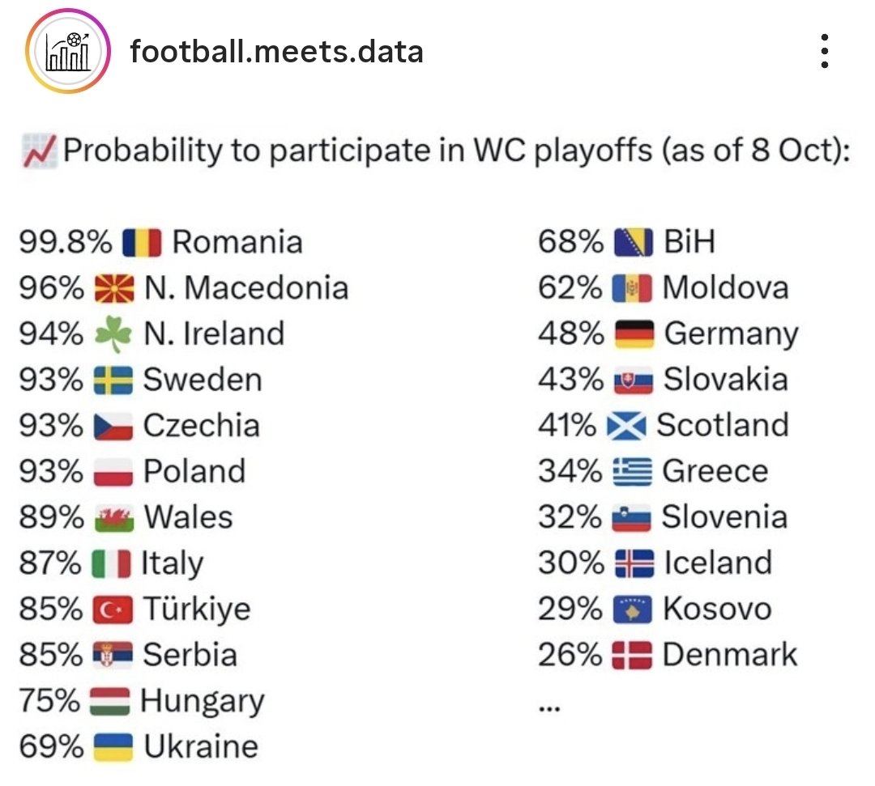Click the Ukraine flag icon
Screen dimensions: 875x786
click(113, 747)
